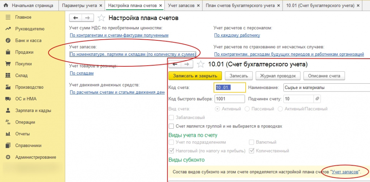Close the Учет запасов tab
Screen dimensions: 370x182
click(198, 5)
